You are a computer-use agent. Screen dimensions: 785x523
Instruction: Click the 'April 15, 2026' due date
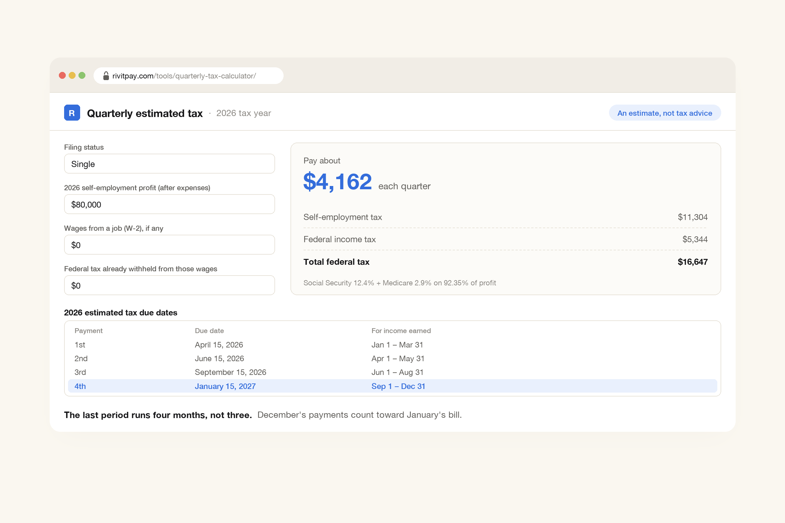[x=219, y=345]
